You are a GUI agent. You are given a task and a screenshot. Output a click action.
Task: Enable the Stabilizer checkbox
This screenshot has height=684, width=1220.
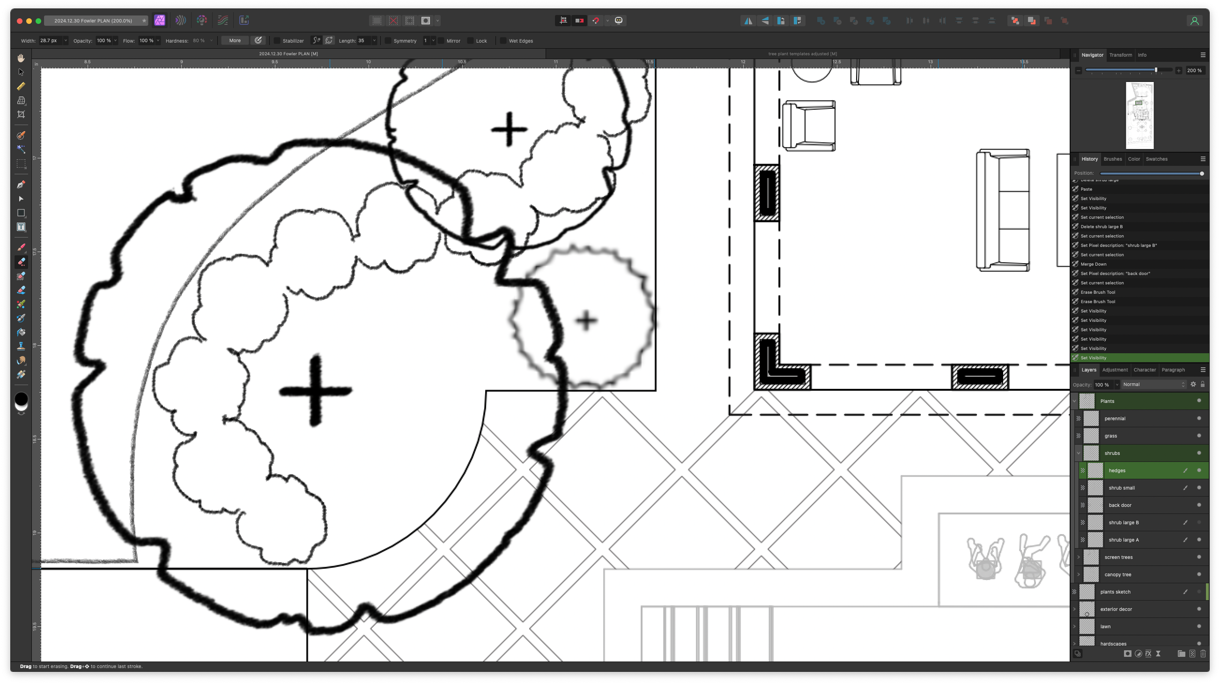tap(277, 41)
